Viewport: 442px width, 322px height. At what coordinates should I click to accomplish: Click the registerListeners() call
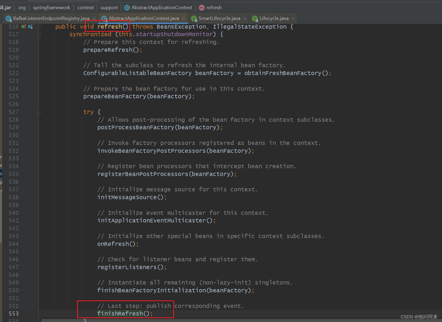(x=130, y=267)
